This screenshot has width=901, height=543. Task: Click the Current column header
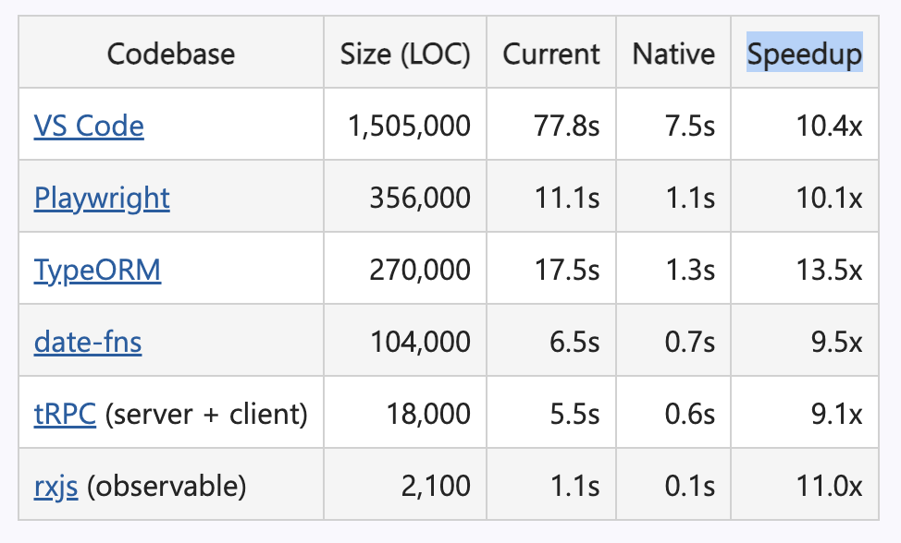[x=551, y=54]
